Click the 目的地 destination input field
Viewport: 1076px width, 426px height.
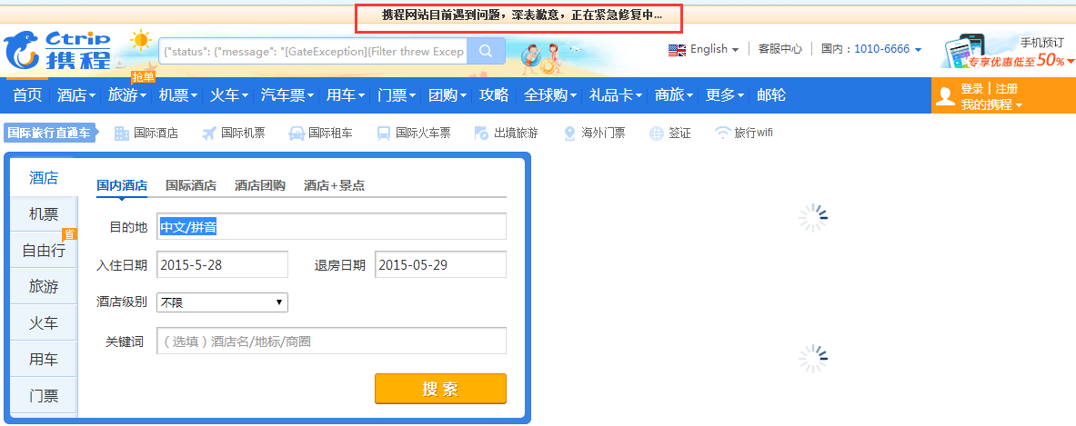pos(331,226)
